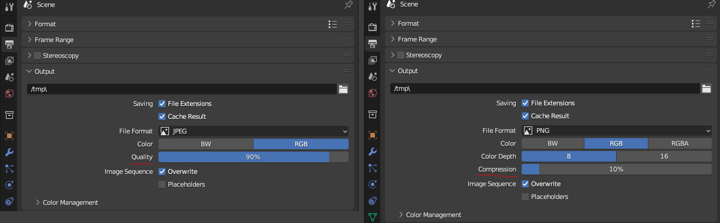Open Modifiers wrench tab in left panel
720x223 pixels.
(9, 152)
